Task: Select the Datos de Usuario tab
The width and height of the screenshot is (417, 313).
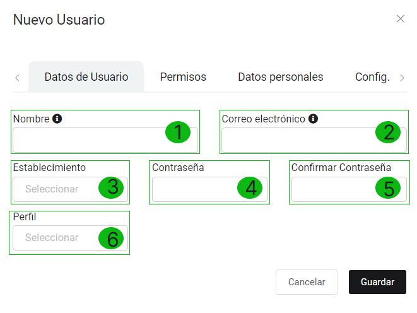Action: point(86,77)
